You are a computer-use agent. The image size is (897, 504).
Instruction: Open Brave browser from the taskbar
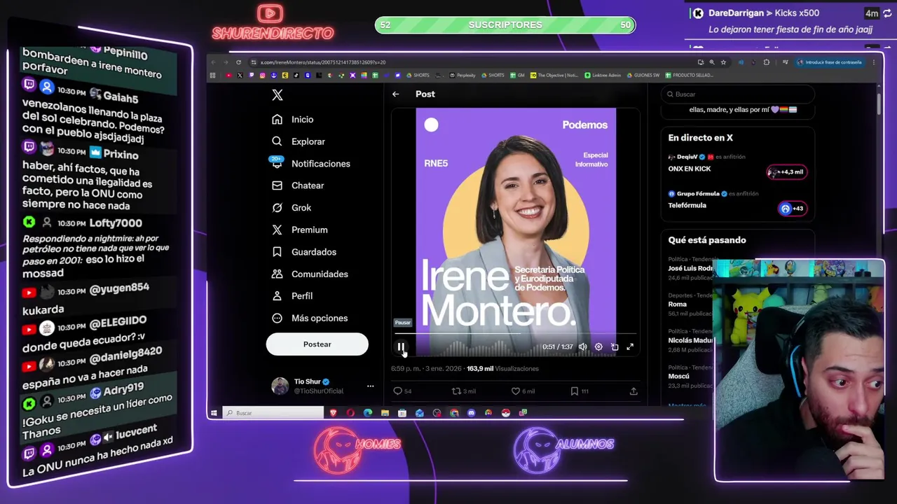[334, 413]
